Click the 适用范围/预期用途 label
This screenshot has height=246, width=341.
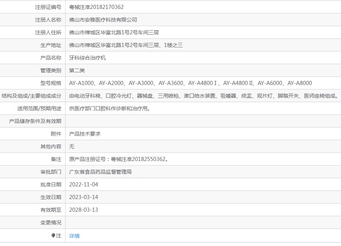[40, 108]
